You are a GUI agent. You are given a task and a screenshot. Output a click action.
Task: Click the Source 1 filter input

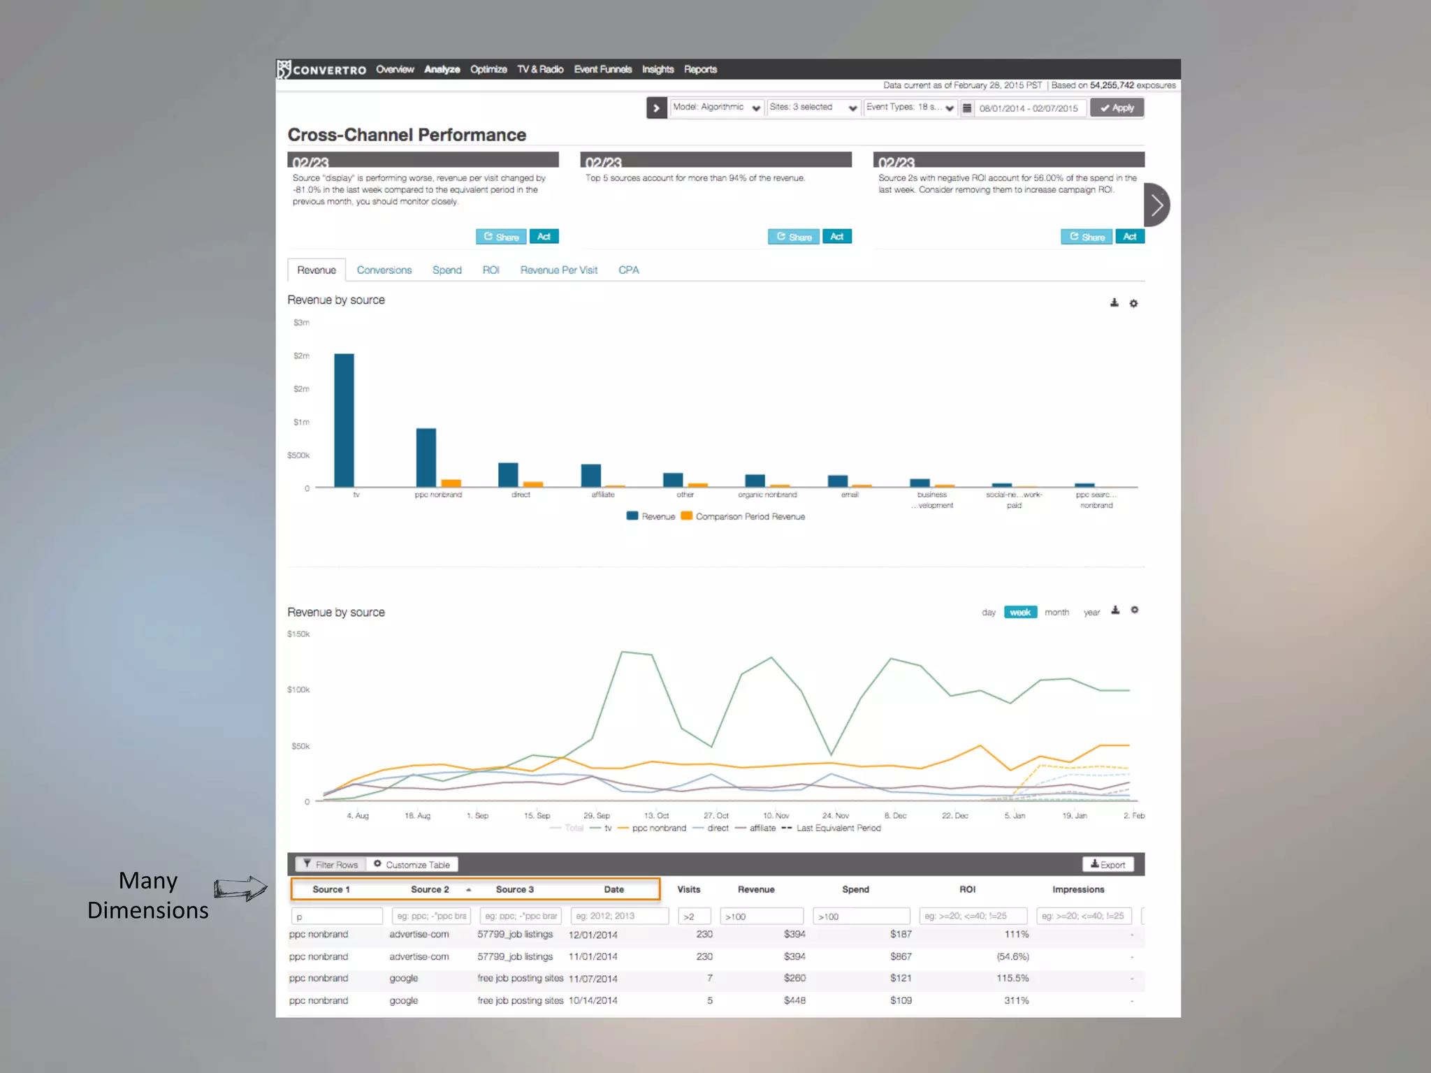coord(337,916)
